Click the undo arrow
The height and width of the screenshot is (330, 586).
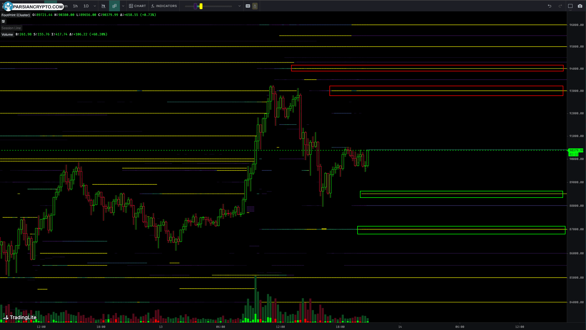tap(550, 6)
